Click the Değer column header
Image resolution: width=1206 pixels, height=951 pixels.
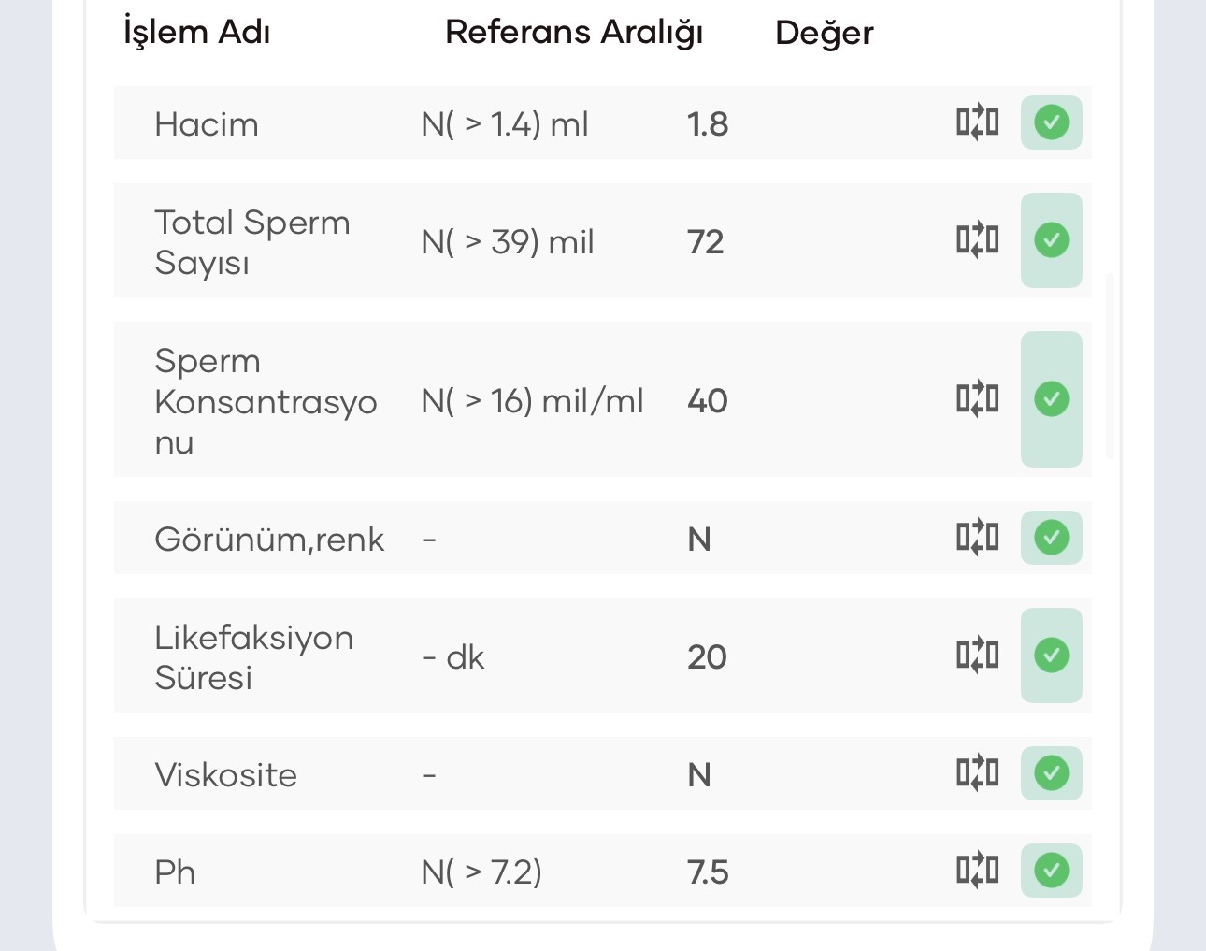tap(825, 33)
